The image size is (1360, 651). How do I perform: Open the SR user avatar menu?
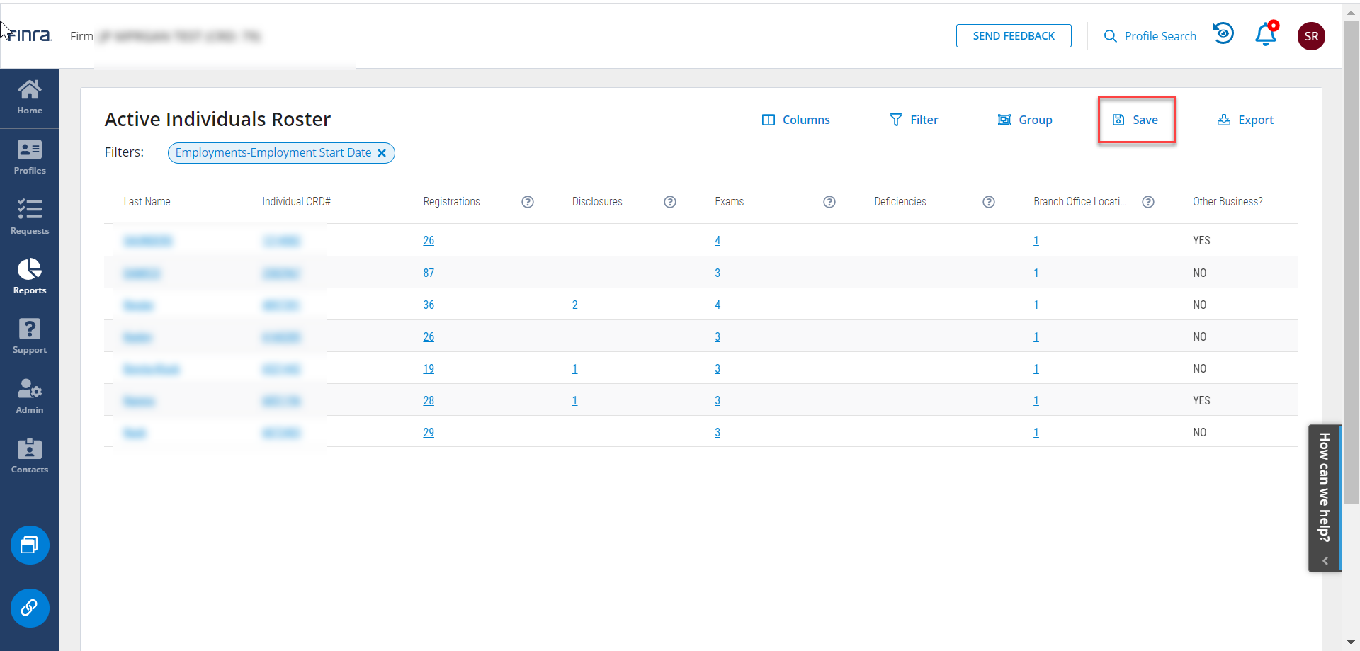pyautogui.click(x=1311, y=36)
